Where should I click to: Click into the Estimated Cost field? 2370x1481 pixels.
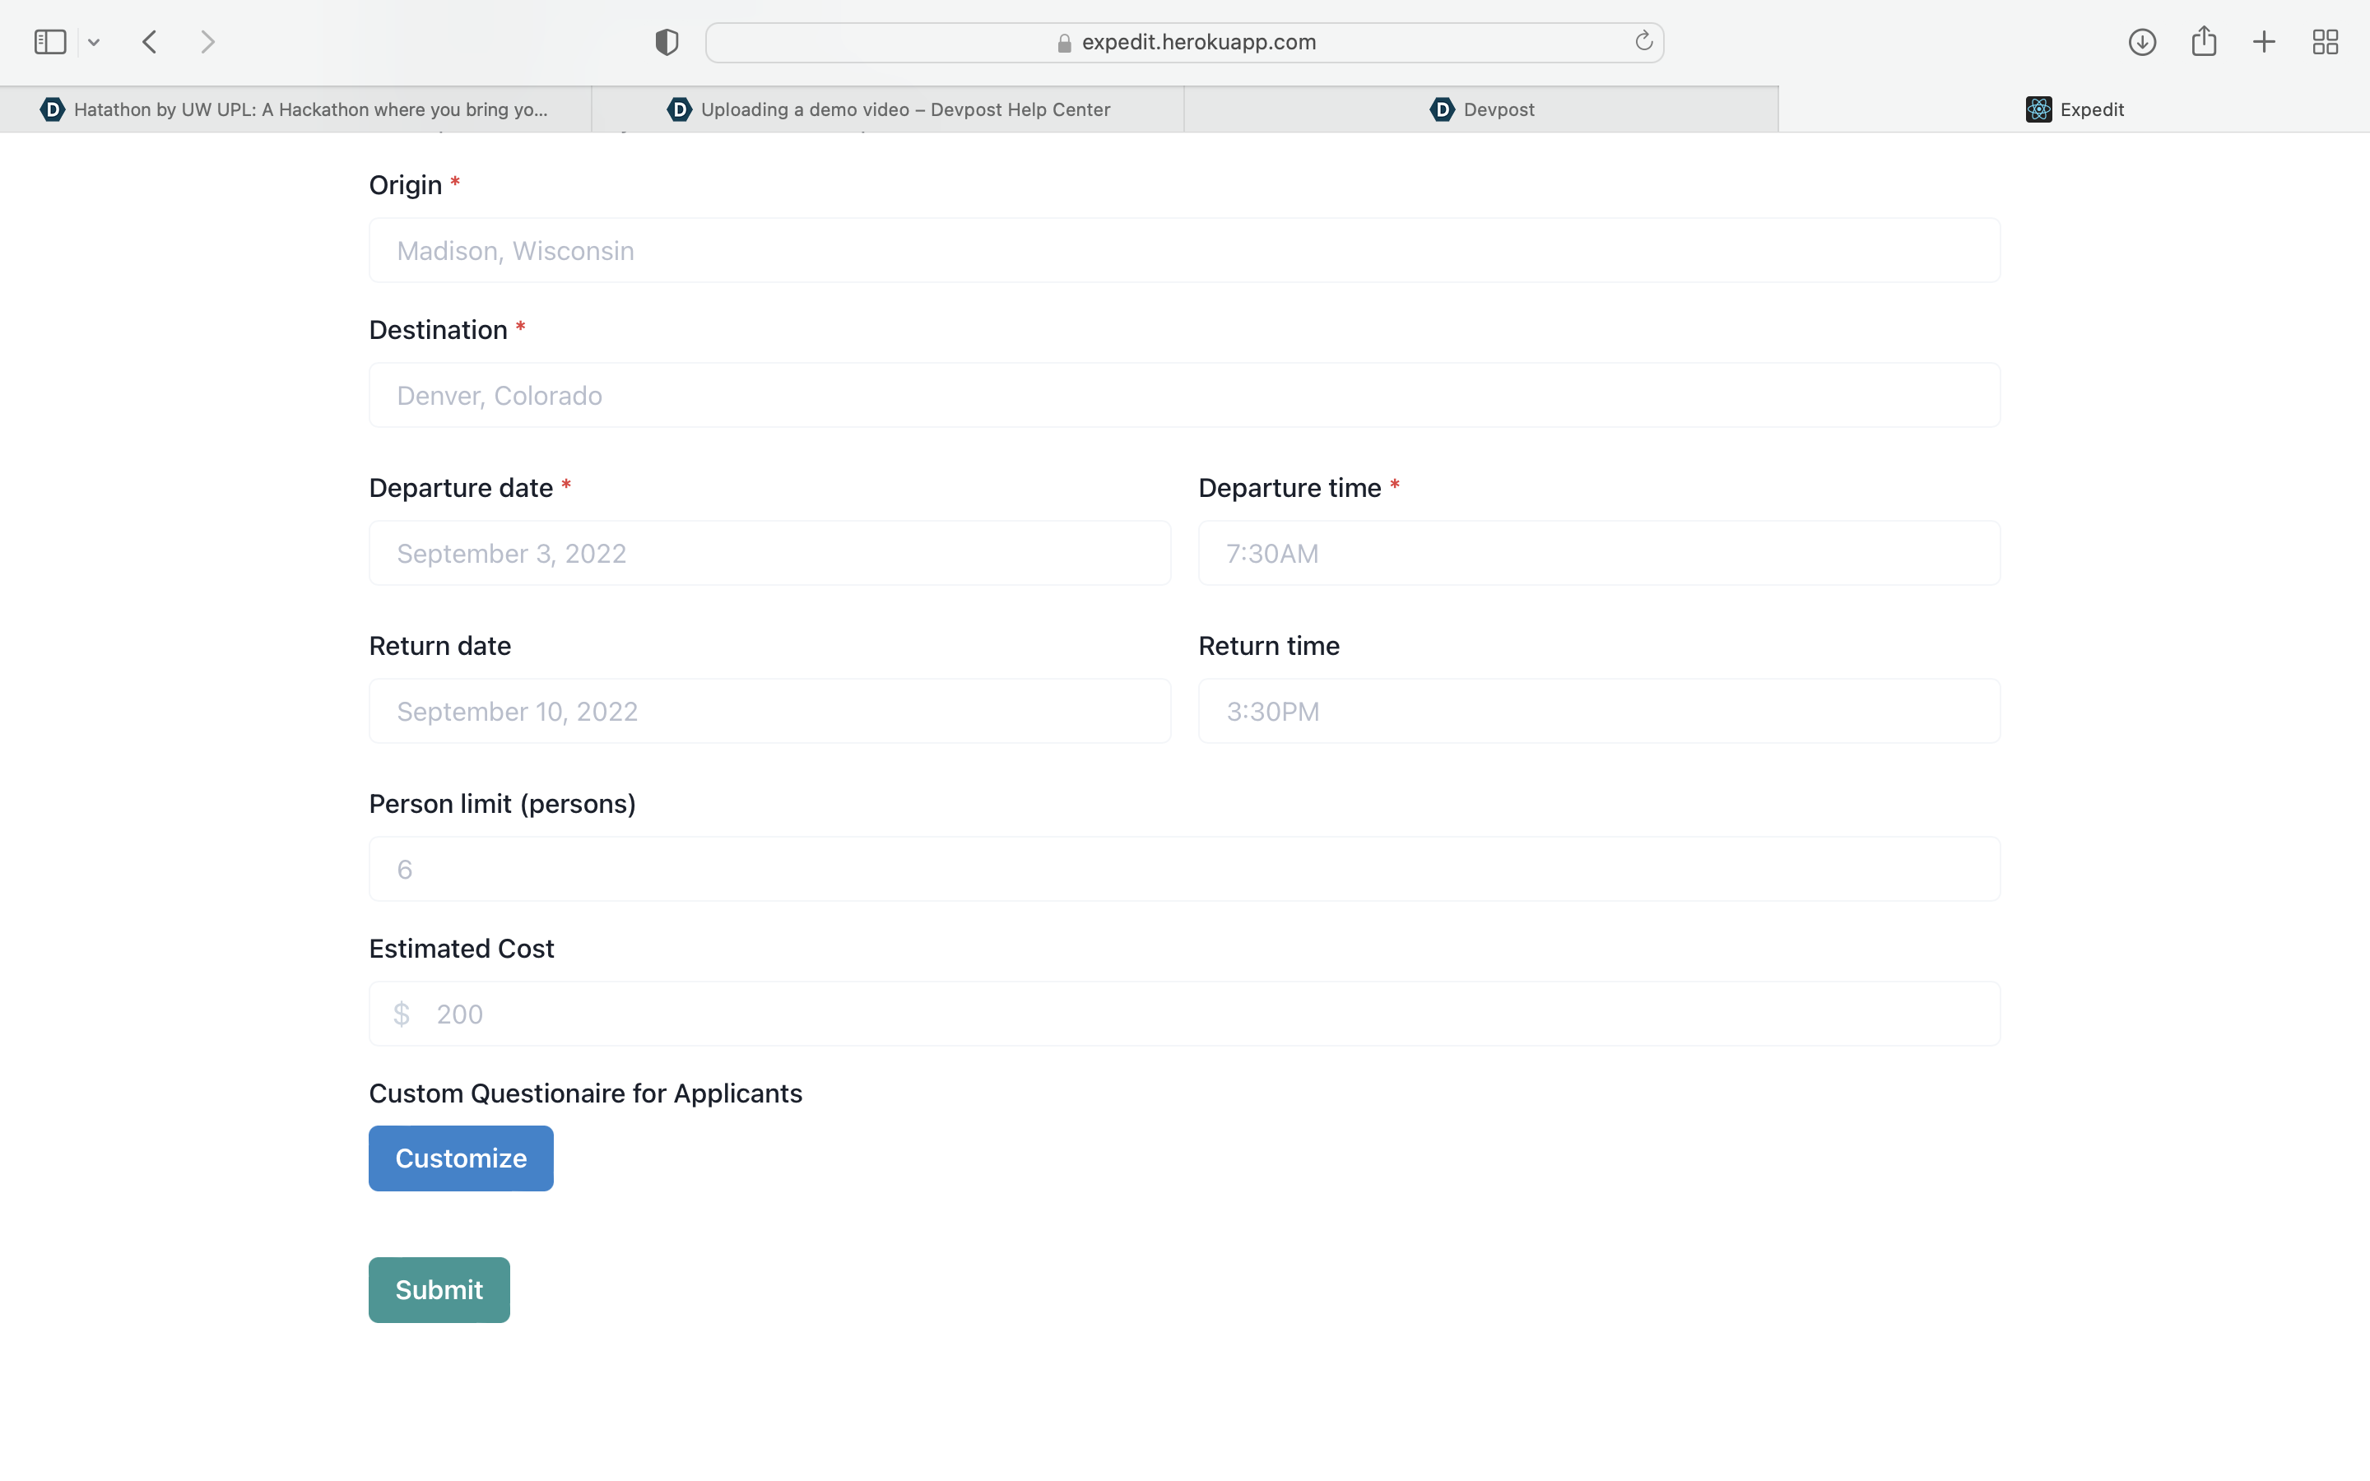[x=1184, y=1014]
